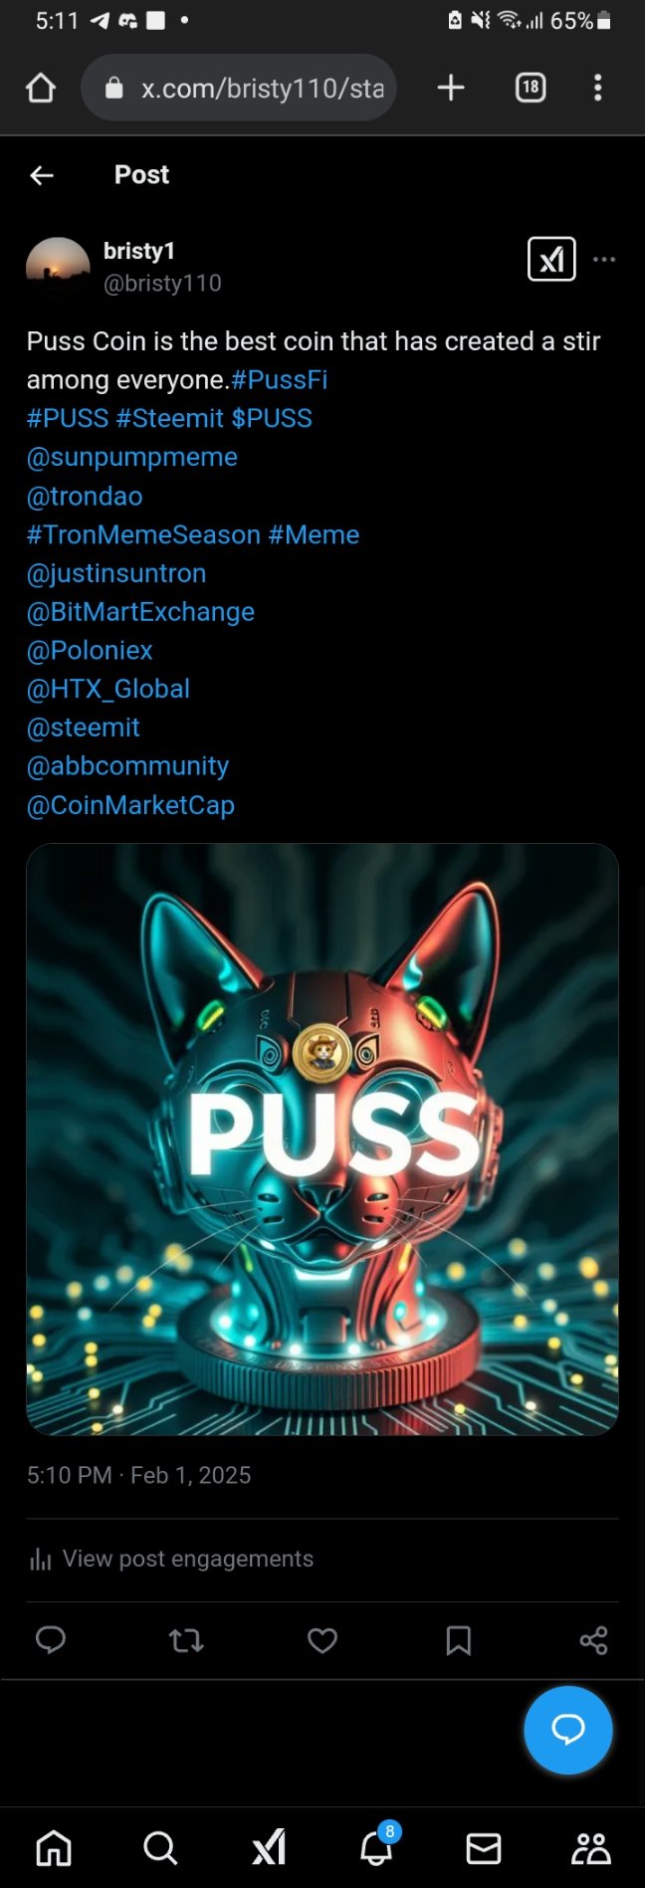Repost this post
This screenshot has height=1888, width=645.
pyautogui.click(x=186, y=1640)
